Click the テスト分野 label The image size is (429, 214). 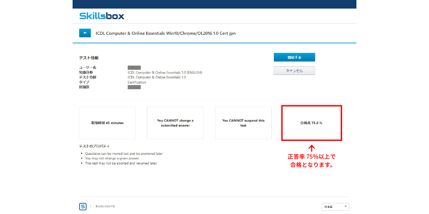(88, 77)
